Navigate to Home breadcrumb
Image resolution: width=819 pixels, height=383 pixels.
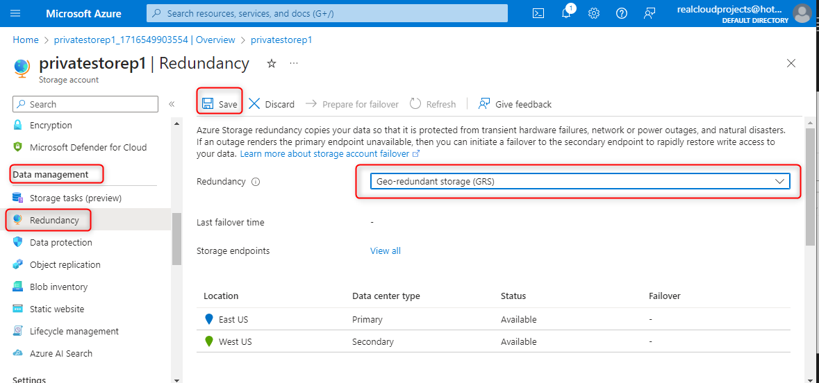click(x=26, y=40)
